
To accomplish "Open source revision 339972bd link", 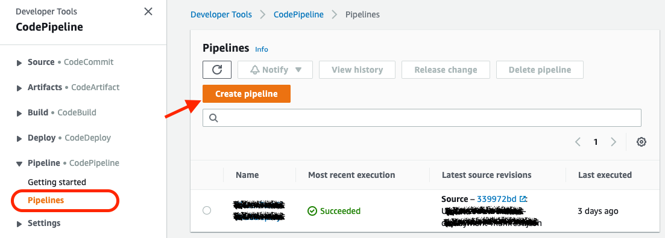I will (497, 199).
